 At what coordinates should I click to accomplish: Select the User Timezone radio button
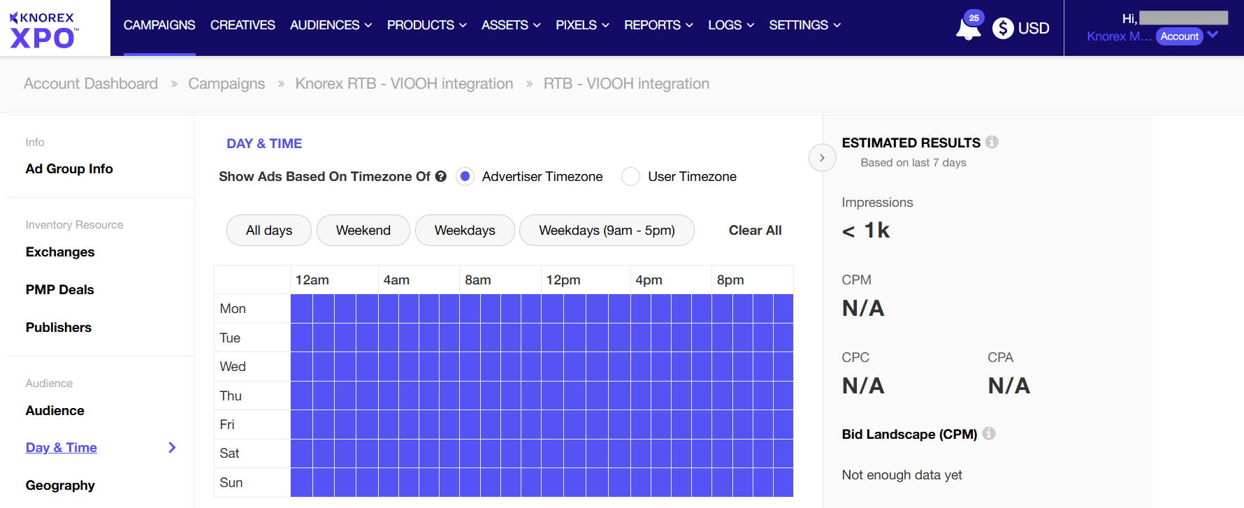pos(630,176)
